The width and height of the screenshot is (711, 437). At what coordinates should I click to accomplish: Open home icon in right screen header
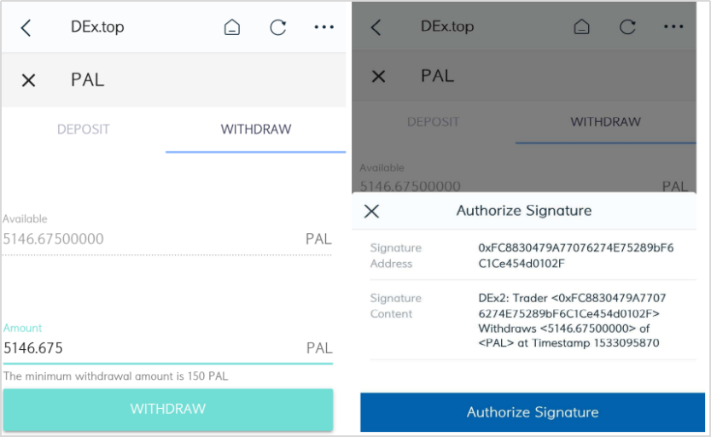[582, 26]
